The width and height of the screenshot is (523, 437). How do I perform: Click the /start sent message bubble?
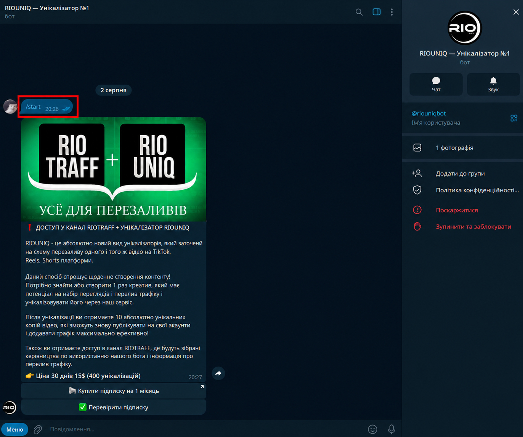pos(47,107)
